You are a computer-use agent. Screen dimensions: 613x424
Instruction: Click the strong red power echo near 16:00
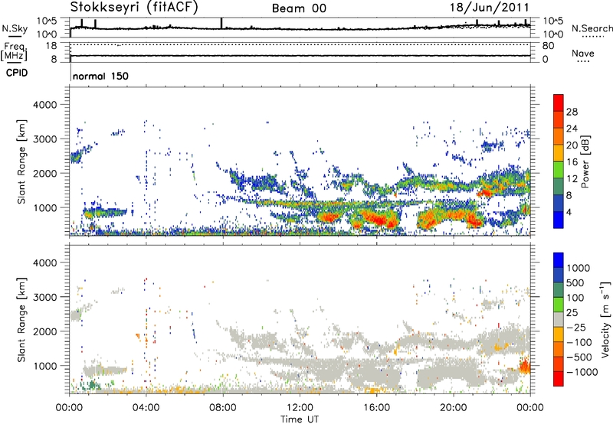(377, 219)
